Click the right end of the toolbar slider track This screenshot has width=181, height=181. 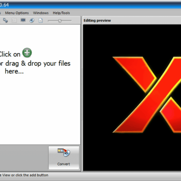tap(71, 21)
